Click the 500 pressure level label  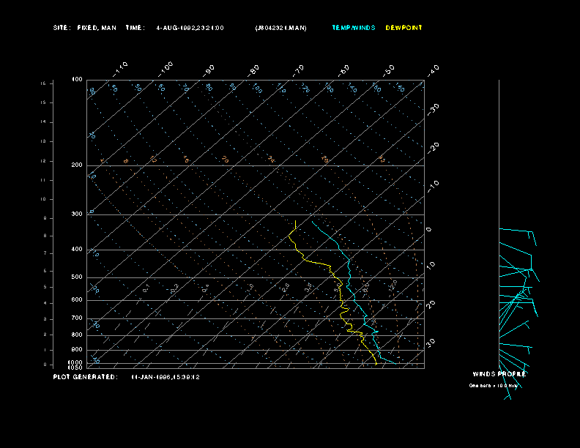[x=77, y=277]
